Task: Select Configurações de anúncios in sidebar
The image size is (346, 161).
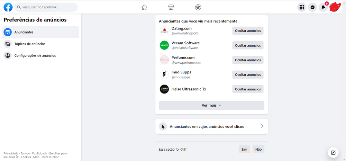Action: tap(40, 55)
